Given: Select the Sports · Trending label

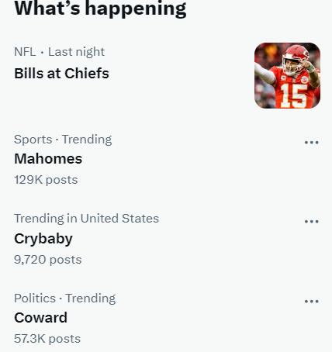Looking at the screenshot, I should (x=63, y=140).
